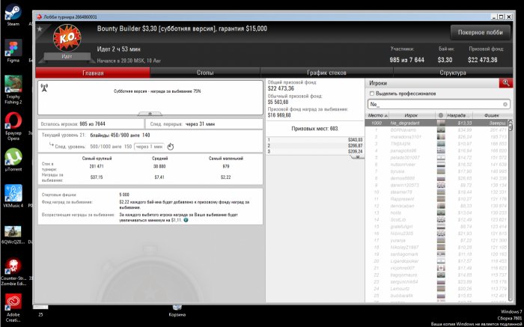The width and height of the screenshot is (524, 327).
Task: Click the Покерное лобби button
Action: coord(480,32)
